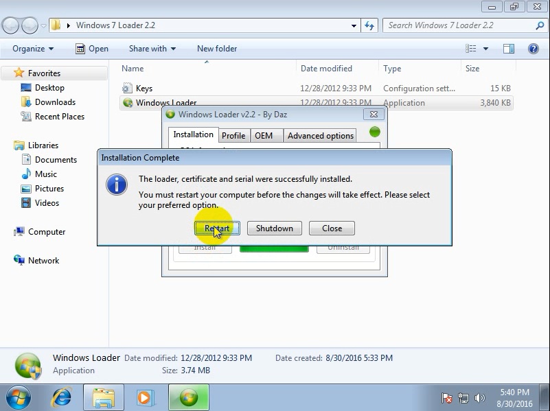Open the recent pages dropdown arrow
550x411 pixels.
point(43,25)
